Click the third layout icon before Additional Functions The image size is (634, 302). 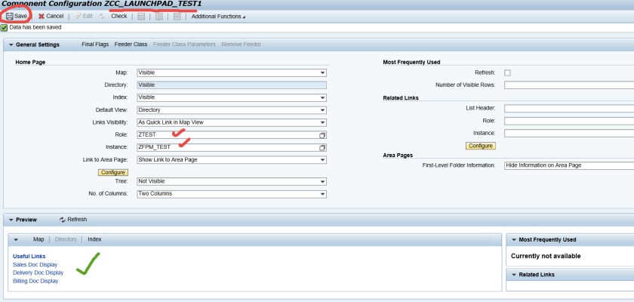177,17
